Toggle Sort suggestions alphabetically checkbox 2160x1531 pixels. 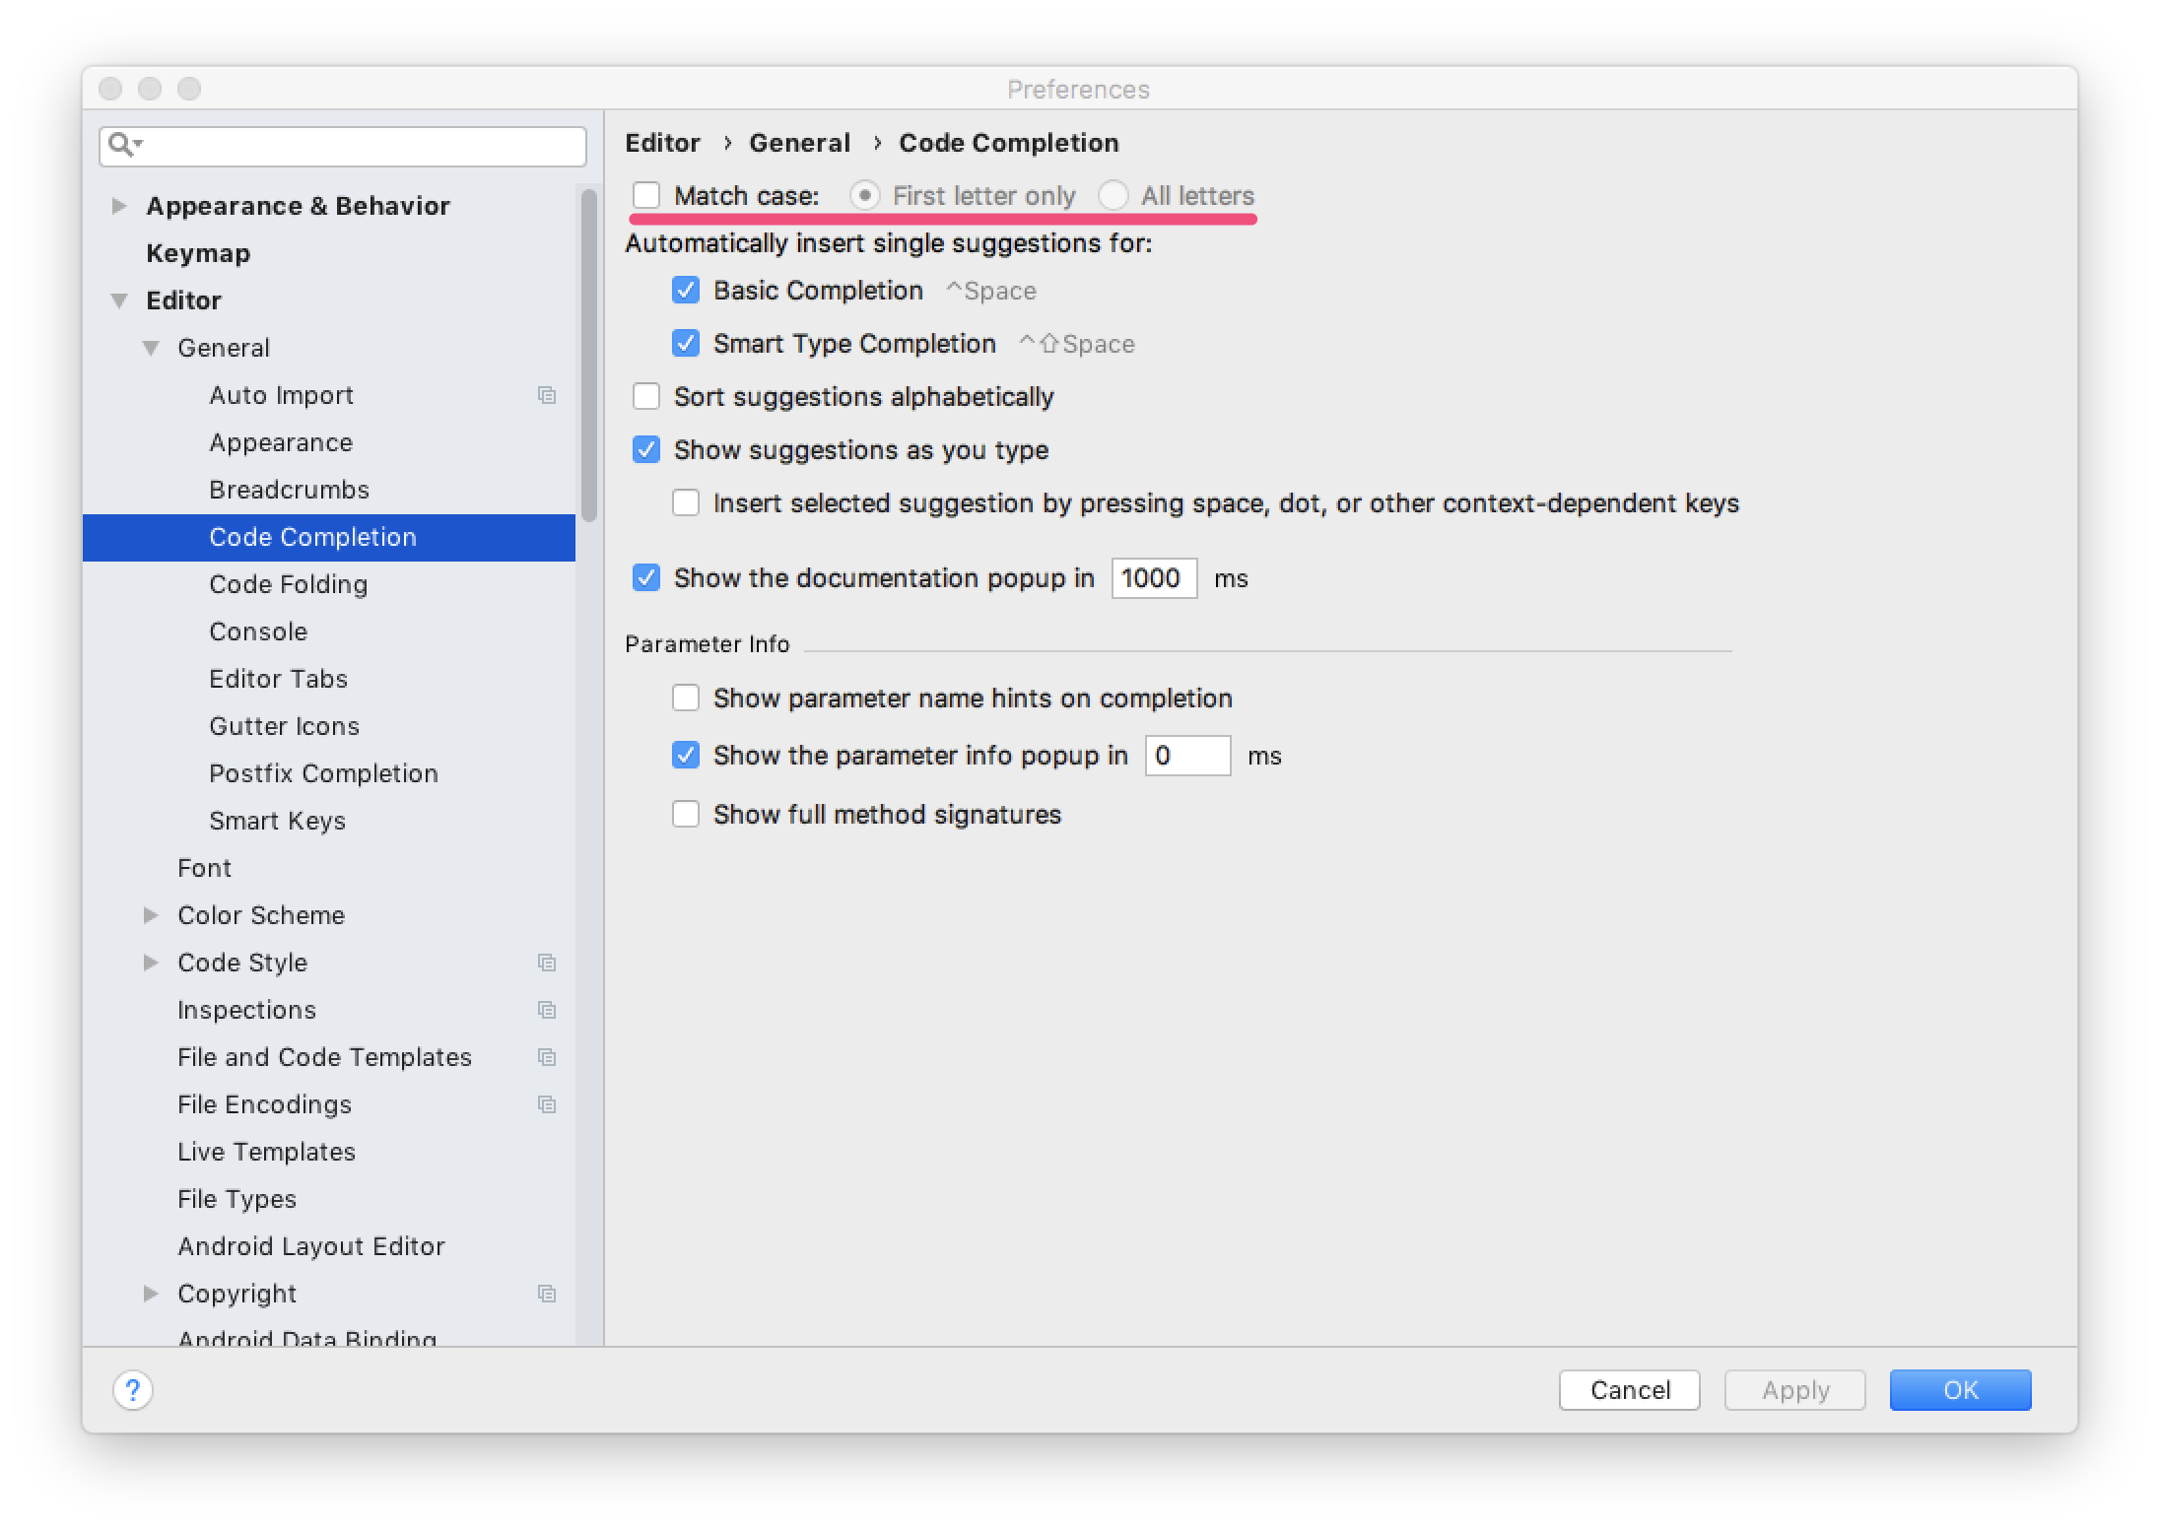646,397
